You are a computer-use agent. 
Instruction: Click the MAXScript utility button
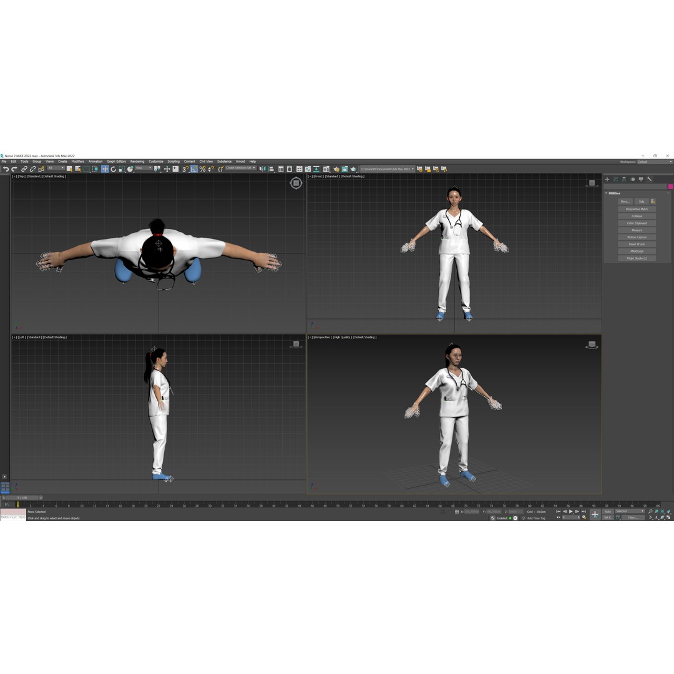point(637,251)
